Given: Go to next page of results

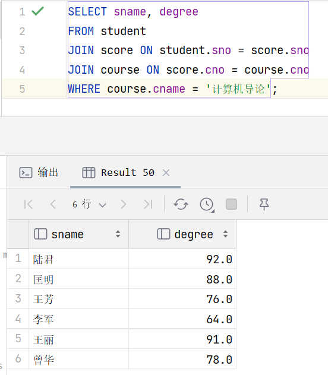Looking at the screenshot, I should coord(124,204).
